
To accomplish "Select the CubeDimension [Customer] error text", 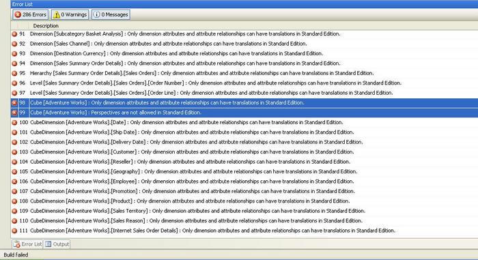I will [x=192, y=151].
